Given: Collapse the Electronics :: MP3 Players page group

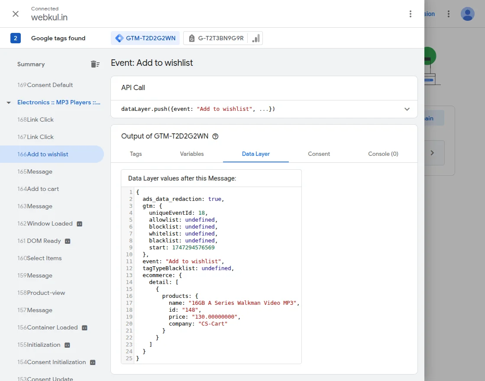Looking at the screenshot, I should coord(9,103).
